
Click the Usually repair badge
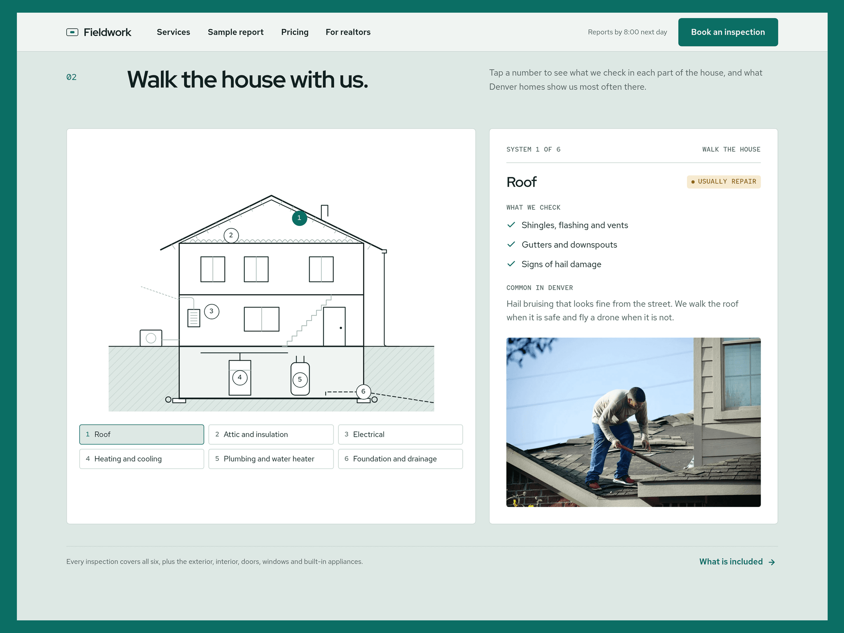724,182
